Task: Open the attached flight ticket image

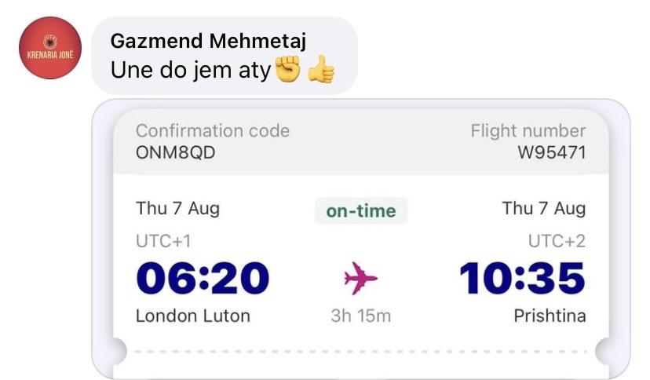Action: click(x=360, y=239)
